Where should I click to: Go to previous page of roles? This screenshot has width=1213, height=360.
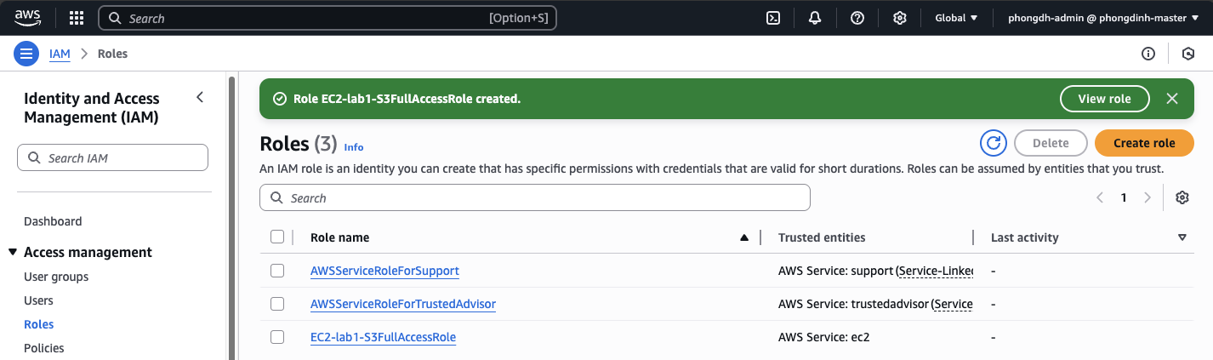[x=1100, y=197]
